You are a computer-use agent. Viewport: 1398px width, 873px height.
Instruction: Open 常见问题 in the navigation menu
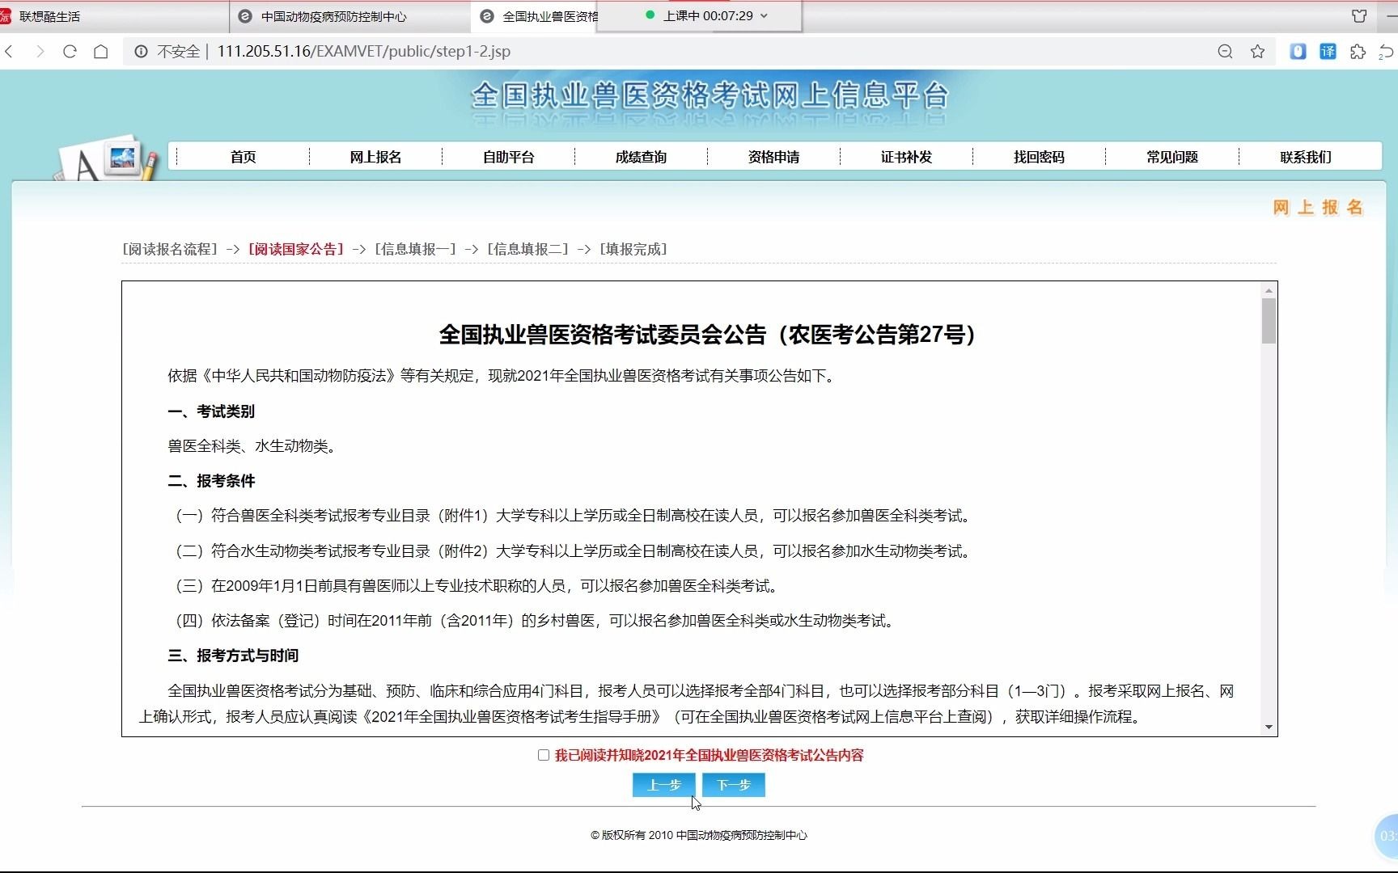click(1171, 157)
